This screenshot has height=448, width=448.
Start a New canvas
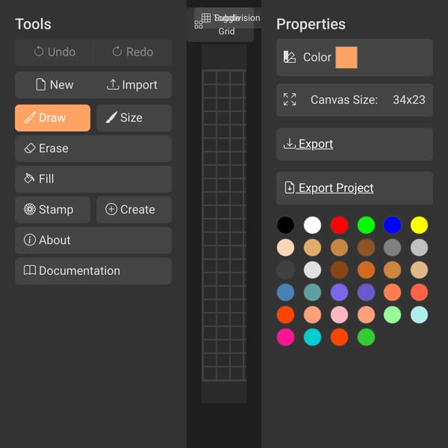coord(55,85)
